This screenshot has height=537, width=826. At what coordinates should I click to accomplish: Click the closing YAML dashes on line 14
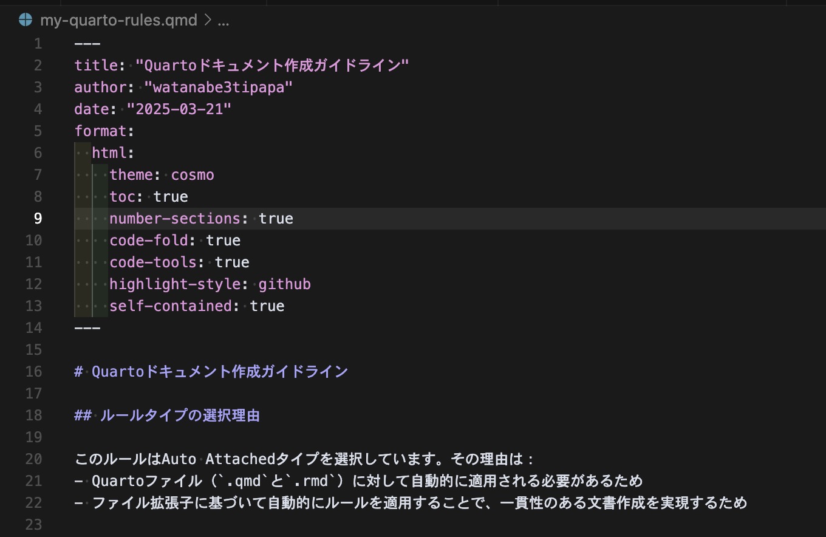pyautogui.click(x=87, y=328)
